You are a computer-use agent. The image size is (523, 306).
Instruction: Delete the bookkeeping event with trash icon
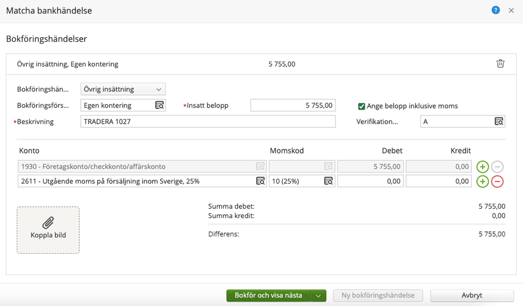[500, 64]
